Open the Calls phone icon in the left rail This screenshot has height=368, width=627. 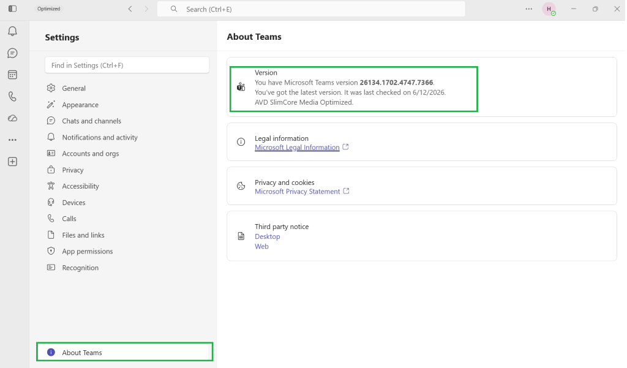pos(12,96)
